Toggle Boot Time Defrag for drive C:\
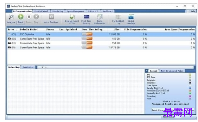Screen dimensions: 198x122 click(87, 34)
